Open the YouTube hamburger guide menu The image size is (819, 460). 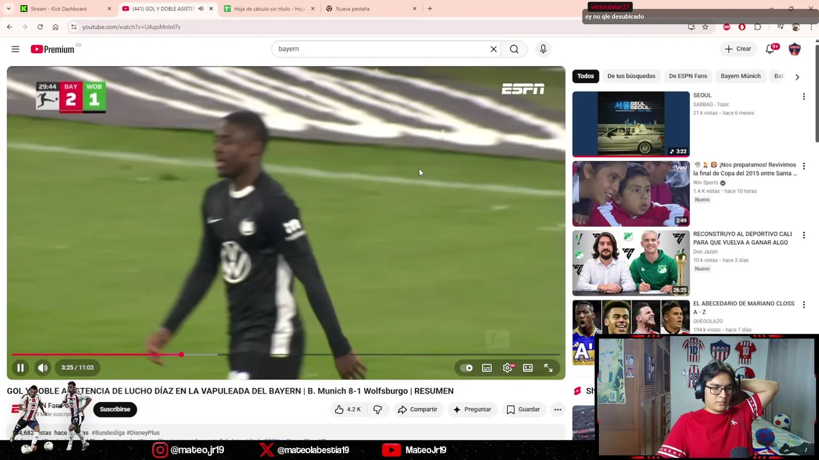(x=15, y=49)
